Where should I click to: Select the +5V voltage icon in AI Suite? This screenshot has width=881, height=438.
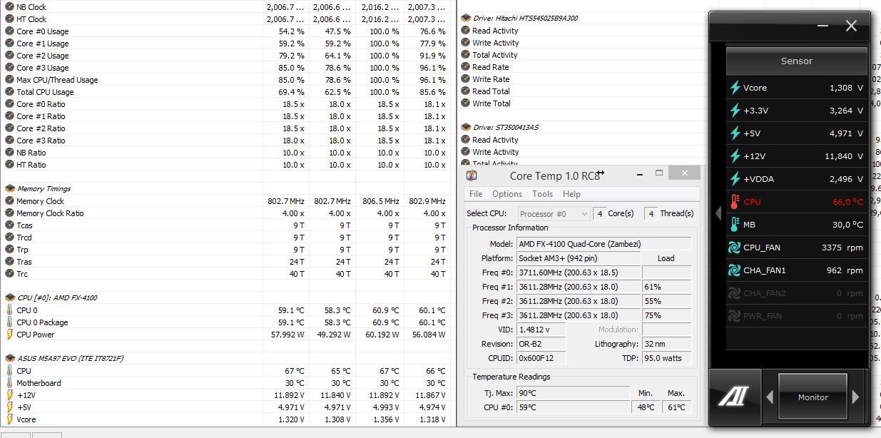tap(735, 133)
